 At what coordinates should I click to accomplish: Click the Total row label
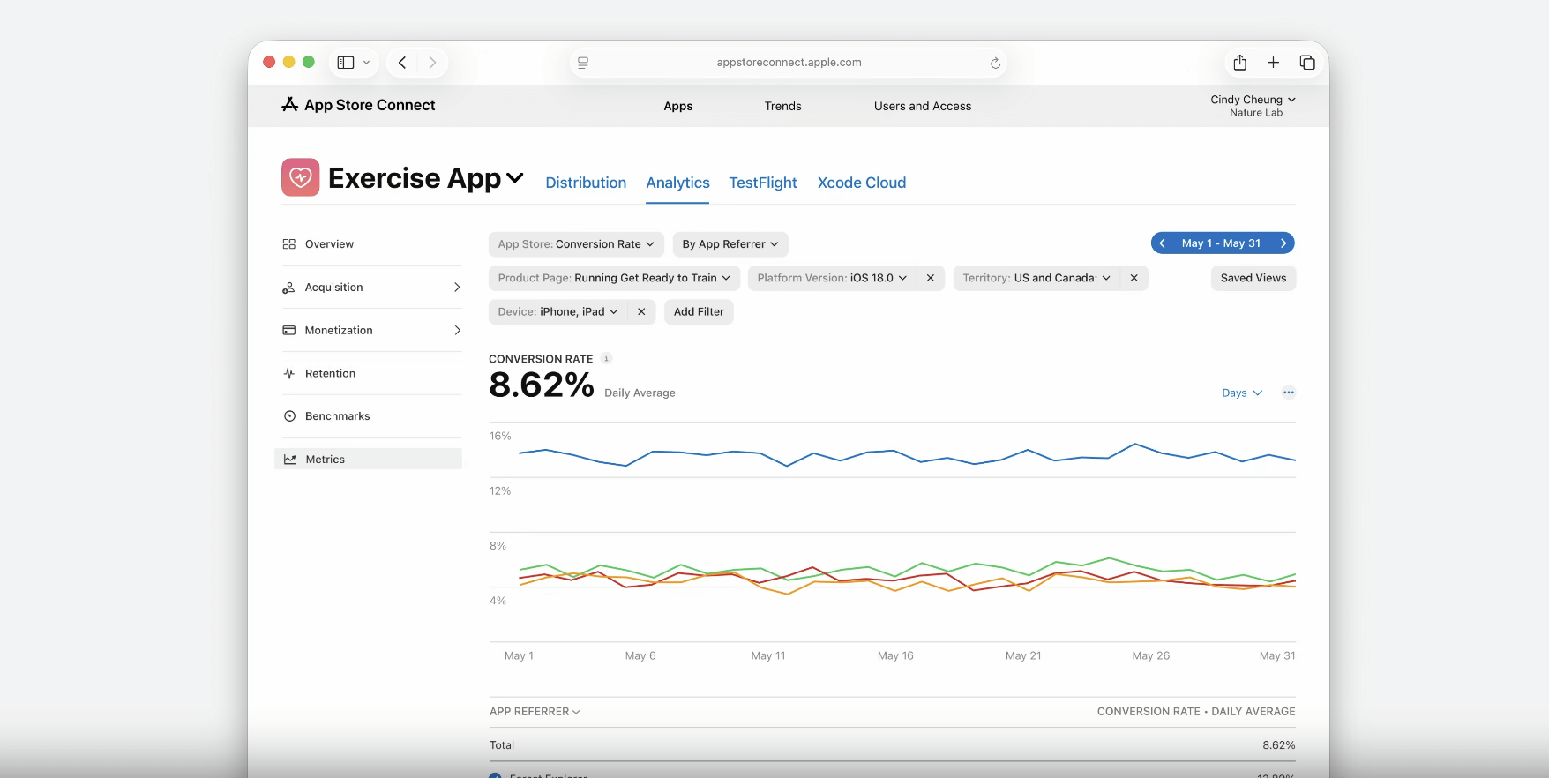click(x=502, y=745)
